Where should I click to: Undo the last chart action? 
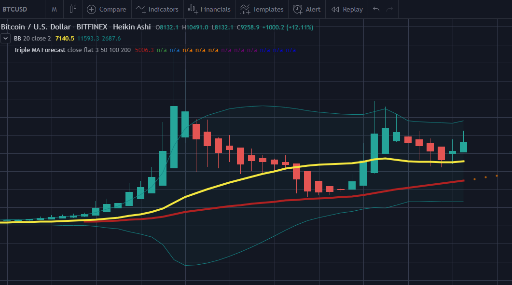[x=376, y=9]
